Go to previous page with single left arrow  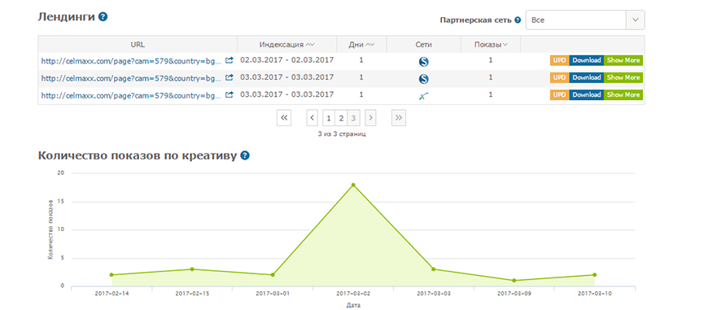tap(312, 118)
